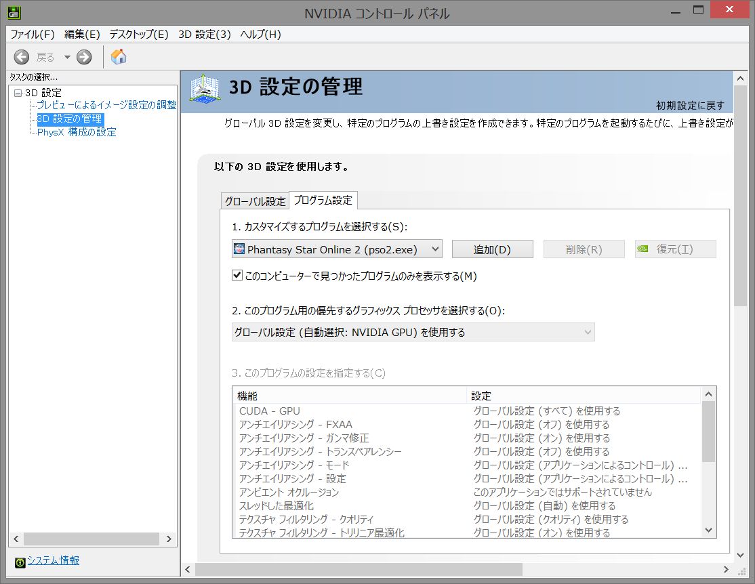Click the NVIDIA app icon in title bar

[14, 12]
